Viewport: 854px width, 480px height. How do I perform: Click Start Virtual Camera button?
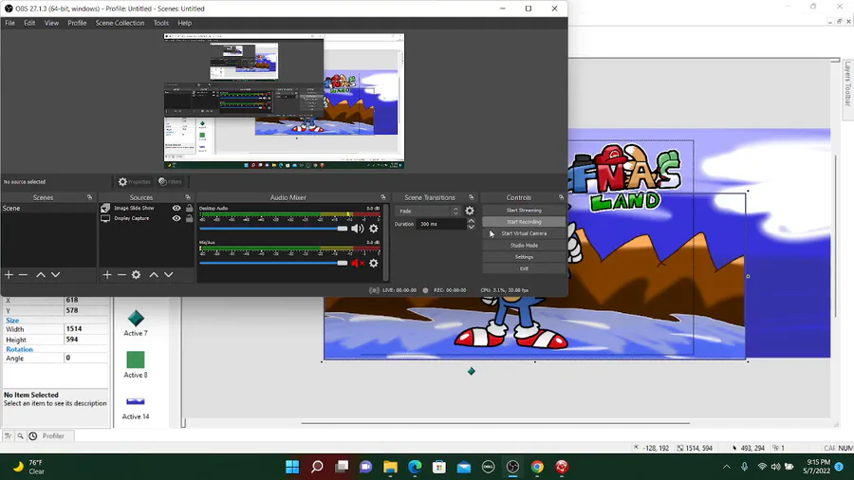[x=524, y=233]
